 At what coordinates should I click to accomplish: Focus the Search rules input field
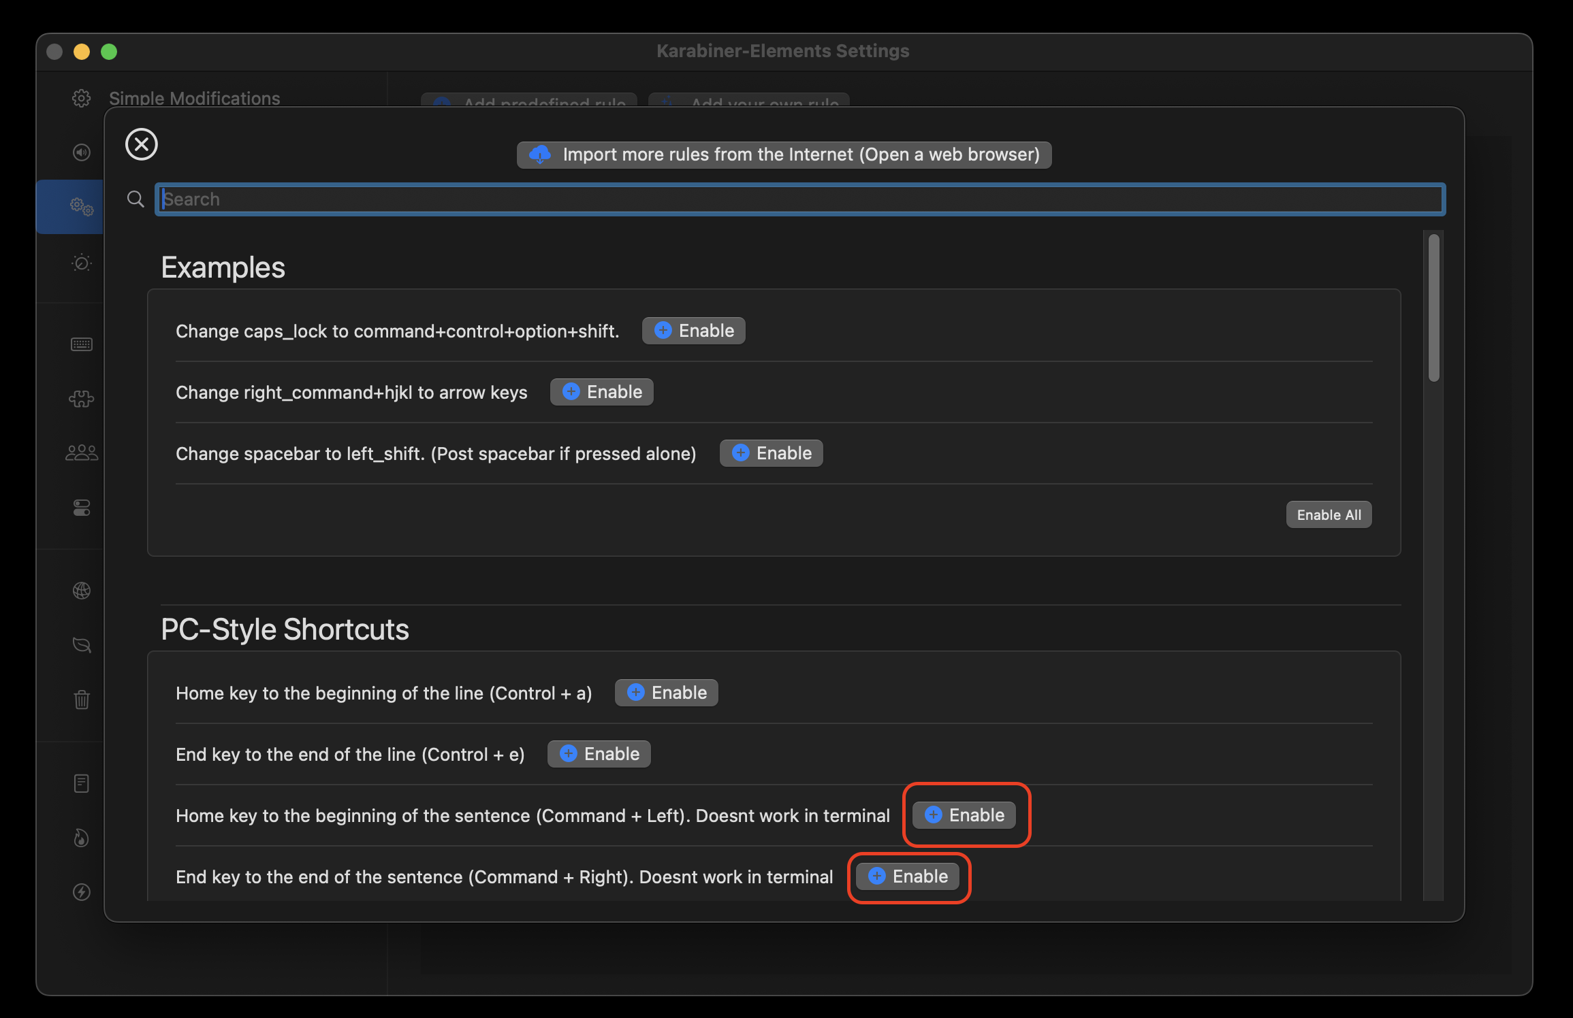pyautogui.click(x=799, y=199)
